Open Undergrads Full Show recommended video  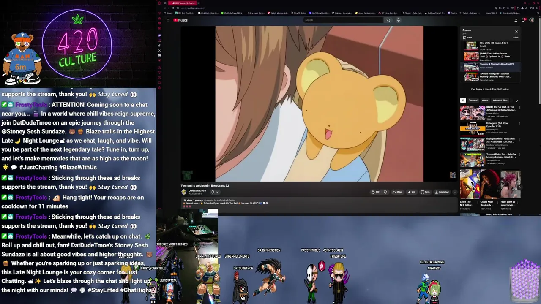(x=488, y=128)
